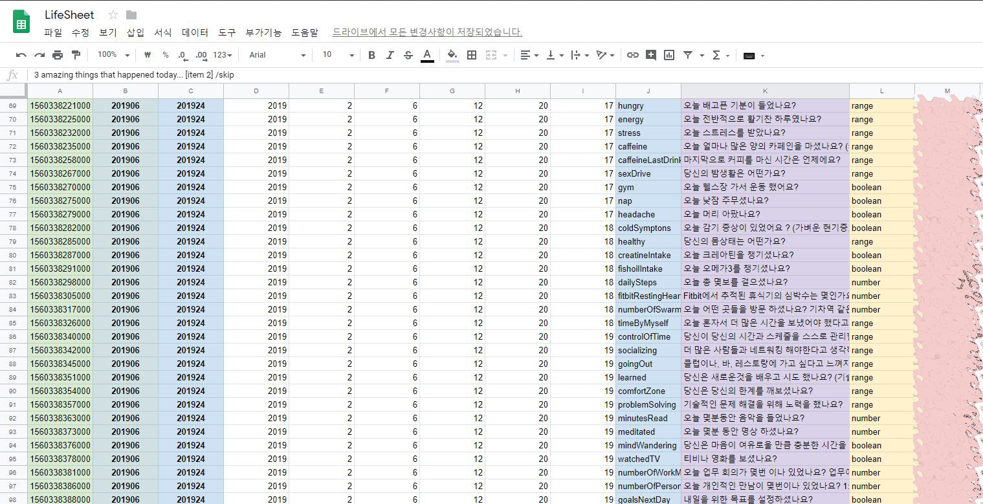Insert a chart from the toolbar
This screenshot has height=504, width=983.
tap(669, 55)
